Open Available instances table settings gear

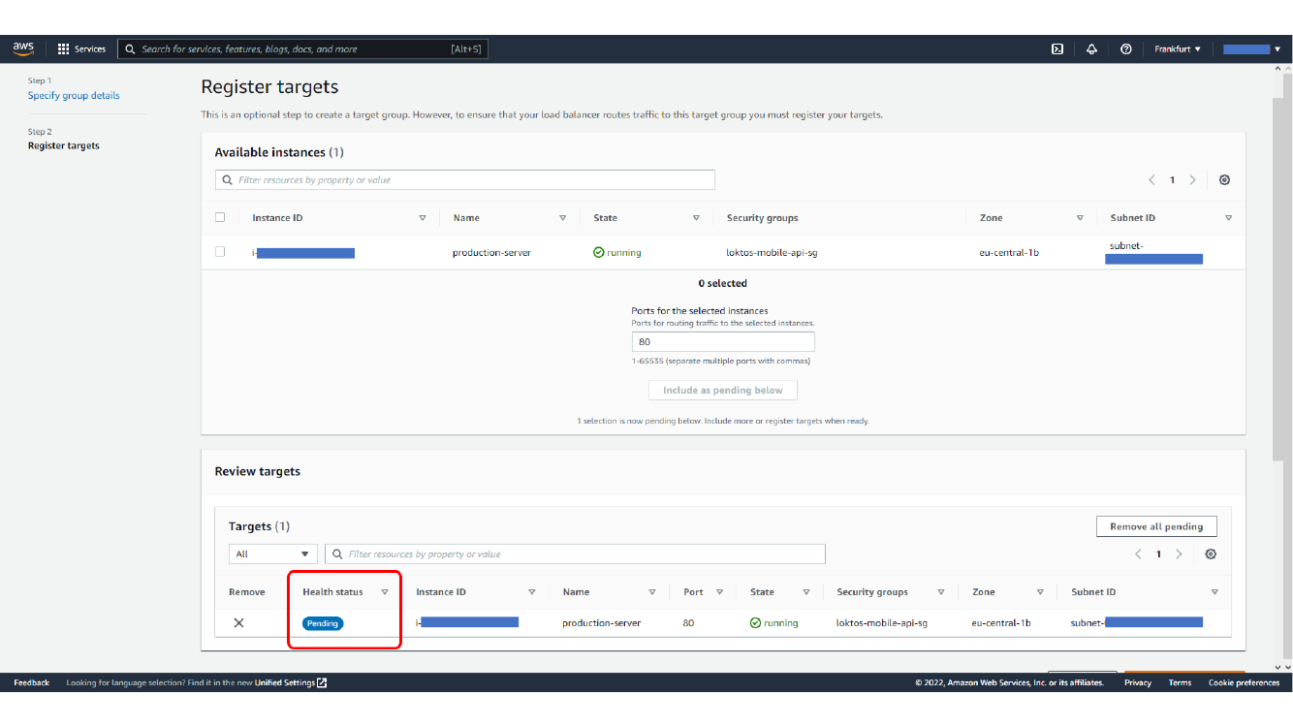pos(1224,180)
